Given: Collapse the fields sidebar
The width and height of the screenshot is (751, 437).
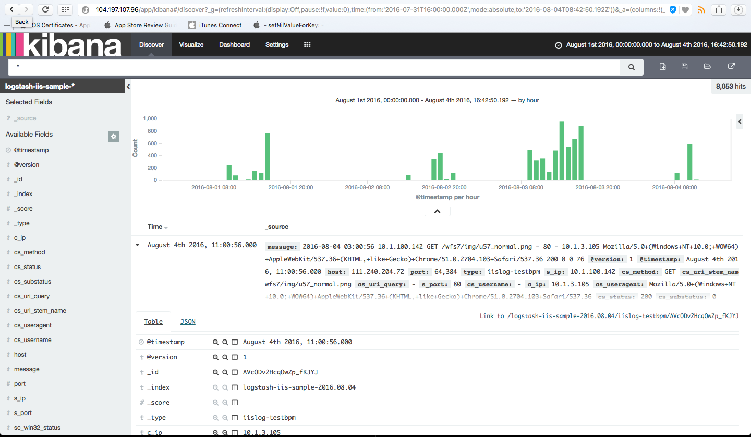Looking at the screenshot, I should point(128,87).
